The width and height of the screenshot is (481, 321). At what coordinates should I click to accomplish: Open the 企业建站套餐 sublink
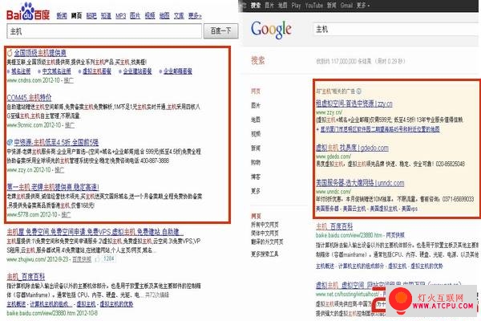tap(137, 71)
